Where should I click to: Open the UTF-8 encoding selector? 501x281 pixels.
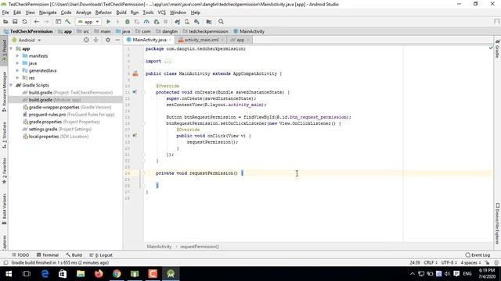coord(449,262)
